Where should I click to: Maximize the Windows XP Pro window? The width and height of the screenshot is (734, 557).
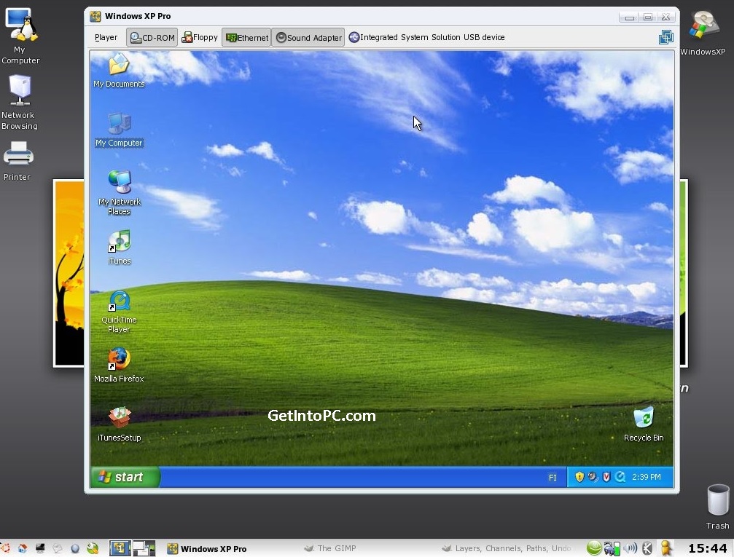coord(648,17)
